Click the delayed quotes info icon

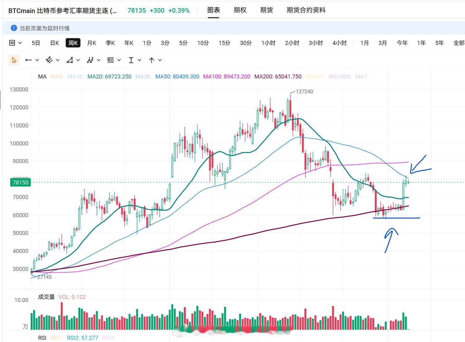(x=14, y=28)
